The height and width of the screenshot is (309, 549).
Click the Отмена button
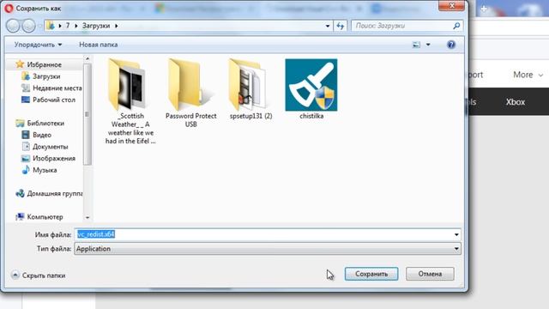(x=430, y=274)
